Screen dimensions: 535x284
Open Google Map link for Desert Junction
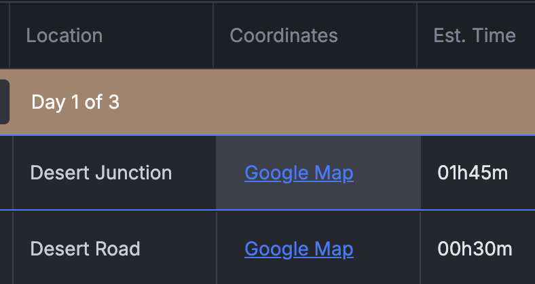pos(299,173)
